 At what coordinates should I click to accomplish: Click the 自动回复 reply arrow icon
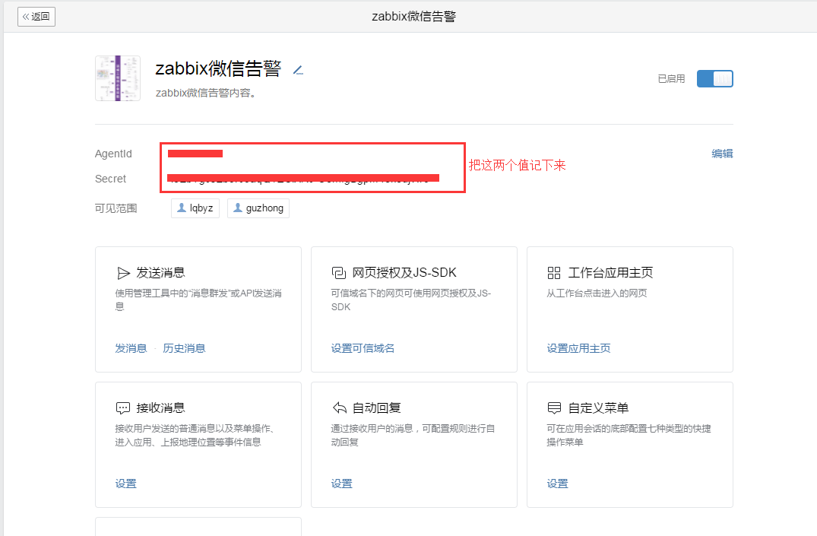click(x=339, y=408)
